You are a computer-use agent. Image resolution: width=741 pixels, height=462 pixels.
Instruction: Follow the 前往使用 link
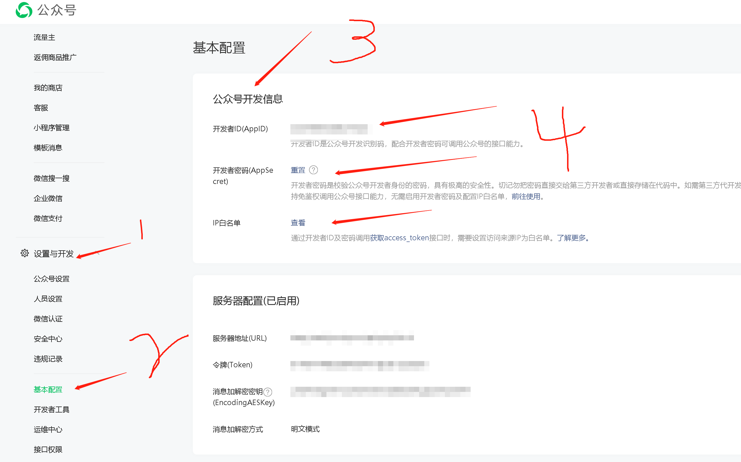click(x=526, y=197)
